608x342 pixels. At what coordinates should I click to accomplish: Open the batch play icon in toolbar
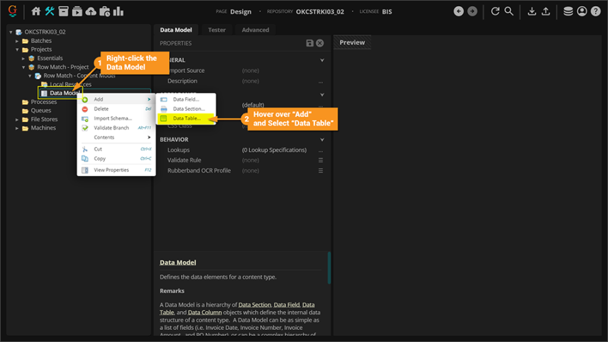[x=77, y=11]
